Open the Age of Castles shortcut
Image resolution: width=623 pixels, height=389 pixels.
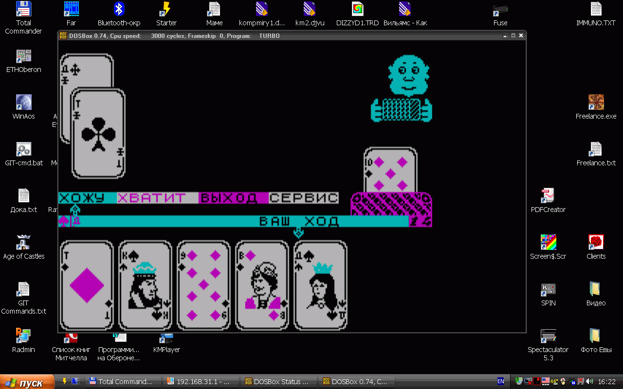23,247
